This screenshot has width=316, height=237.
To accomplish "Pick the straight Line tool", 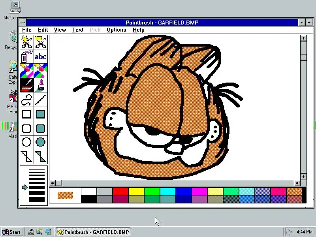I will tap(41, 100).
